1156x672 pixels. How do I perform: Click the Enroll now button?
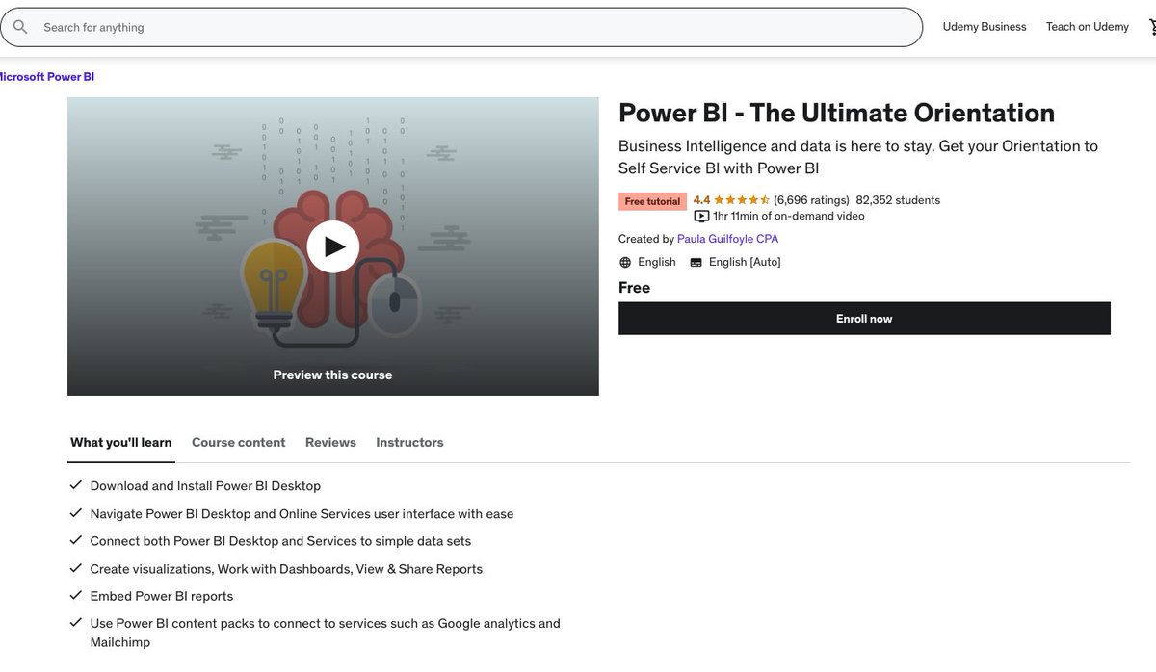pyautogui.click(x=864, y=318)
